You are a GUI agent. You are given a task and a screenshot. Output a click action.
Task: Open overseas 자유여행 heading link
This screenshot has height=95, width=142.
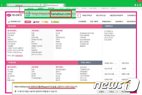click(x=35, y=31)
